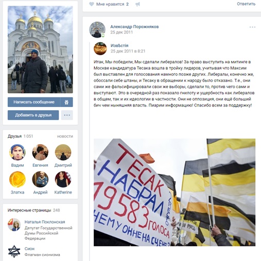Click the Написать сообщение button
This screenshot has width=261, height=261.
[34, 102]
